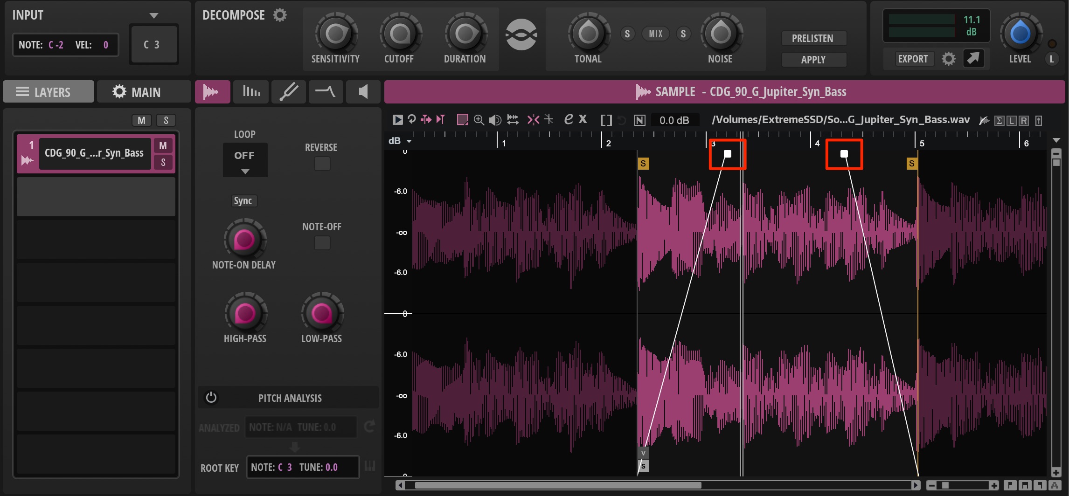Open the Decompose settings gear
Image resolution: width=1069 pixels, height=496 pixels.
tap(280, 15)
